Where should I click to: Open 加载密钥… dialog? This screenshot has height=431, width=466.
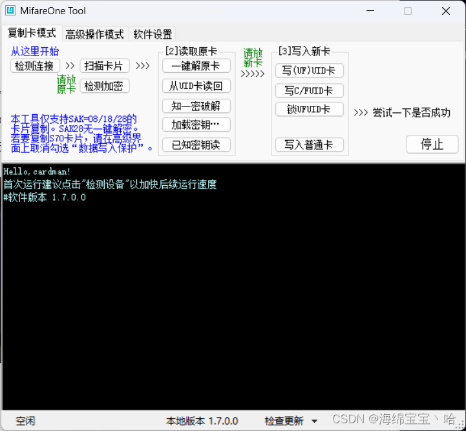196,125
